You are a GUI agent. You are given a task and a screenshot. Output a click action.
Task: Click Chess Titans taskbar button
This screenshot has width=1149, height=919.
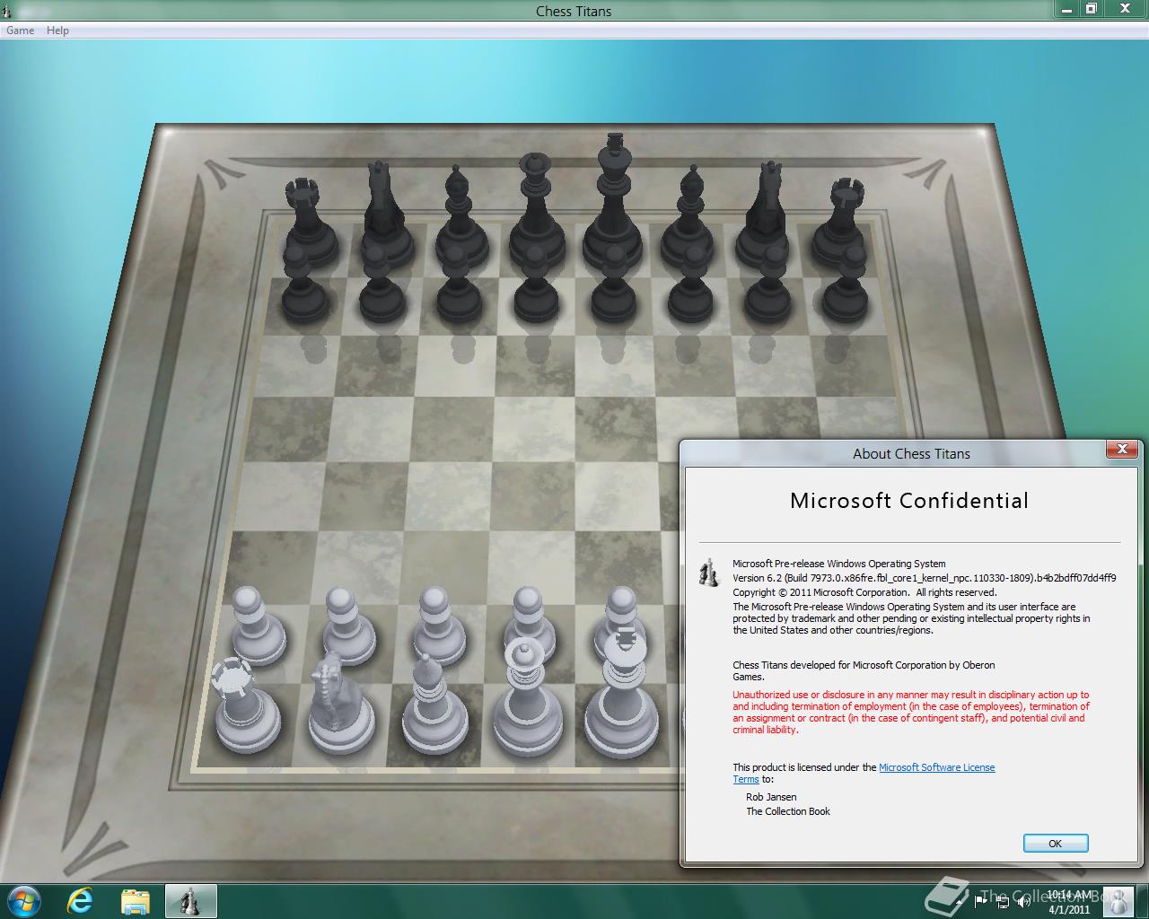coord(190,900)
